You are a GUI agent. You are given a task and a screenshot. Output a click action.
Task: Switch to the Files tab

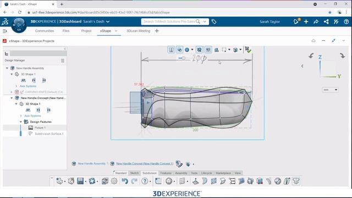pyautogui.click(x=66, y=31)
